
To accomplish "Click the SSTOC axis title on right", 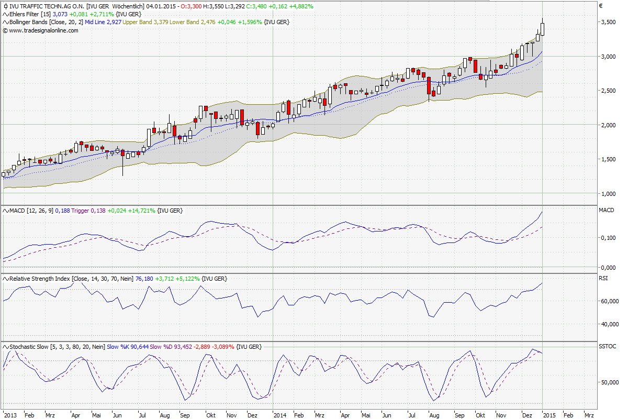I will click(607, 347).
